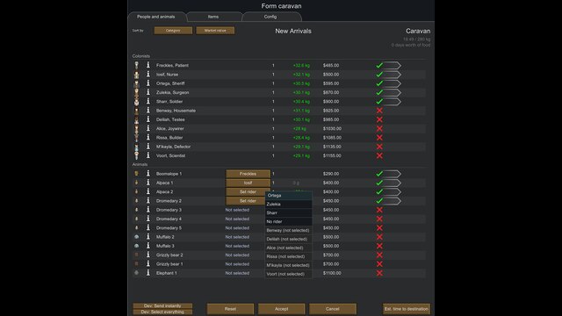Open info for M'ikayla, Defector
The width and height of the screenshot is (562, 316).
[x=148, y=147]
